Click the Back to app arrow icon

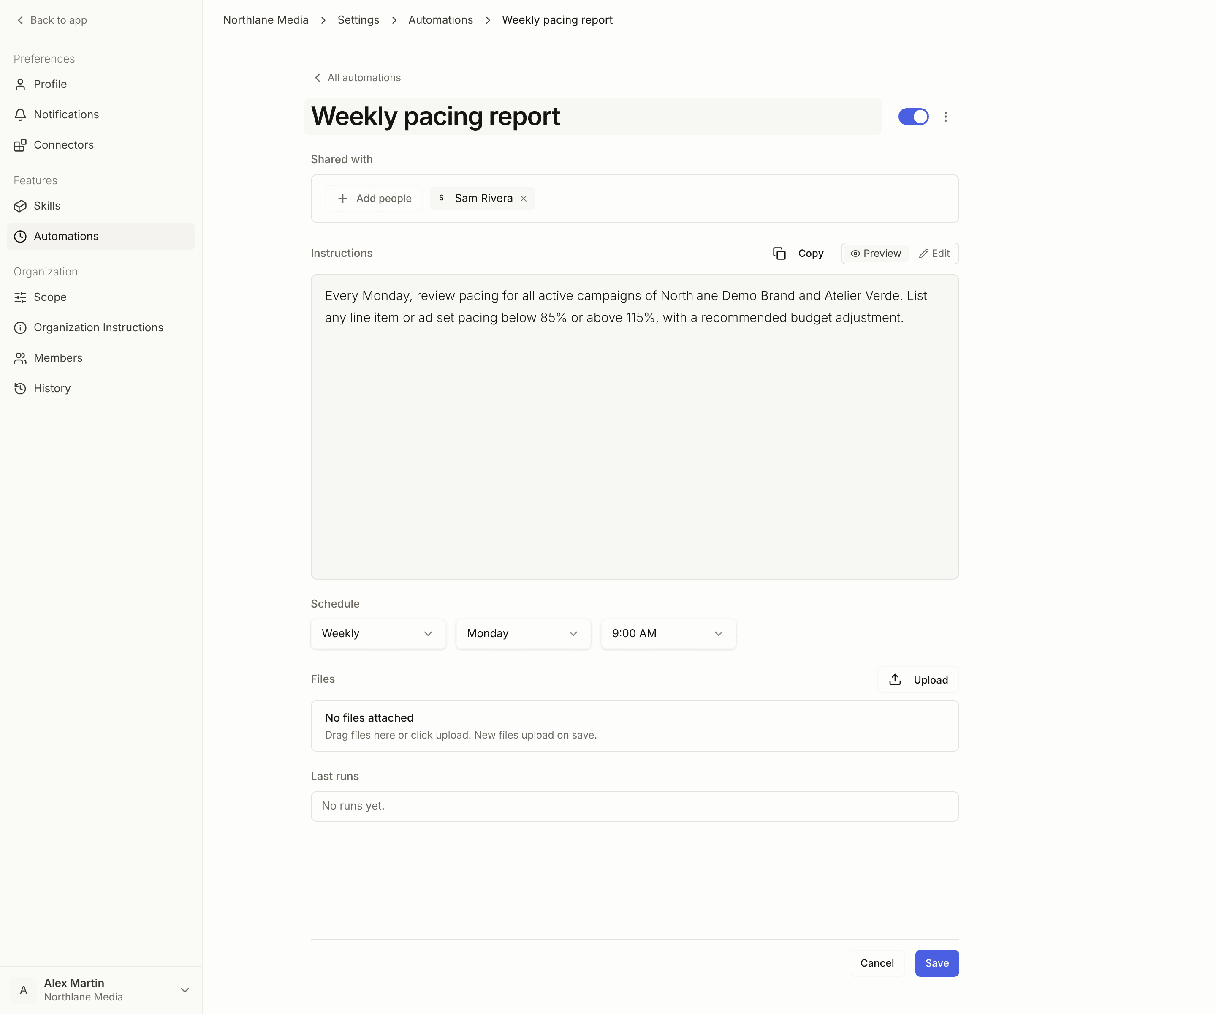coord(20,20)
